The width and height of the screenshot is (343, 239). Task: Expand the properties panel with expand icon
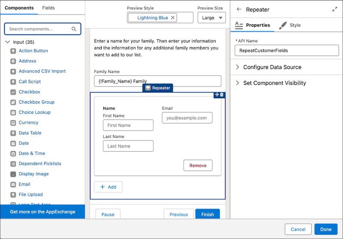pos(335,9)
